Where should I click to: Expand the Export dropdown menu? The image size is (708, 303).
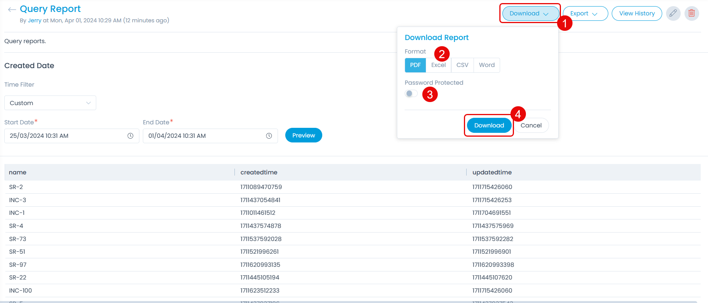tap(584, 13)
